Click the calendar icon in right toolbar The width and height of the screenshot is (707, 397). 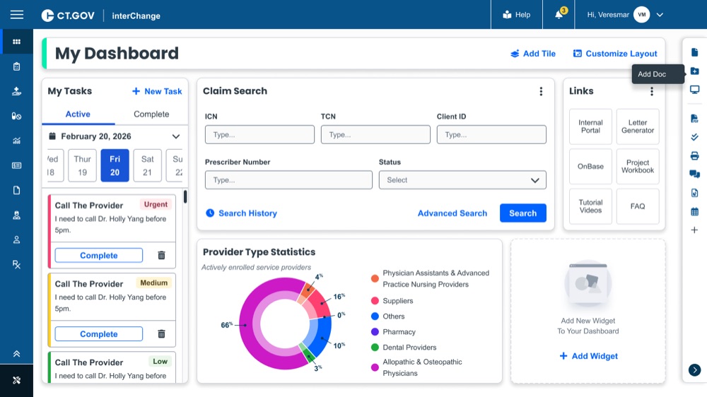click(694, 211)
